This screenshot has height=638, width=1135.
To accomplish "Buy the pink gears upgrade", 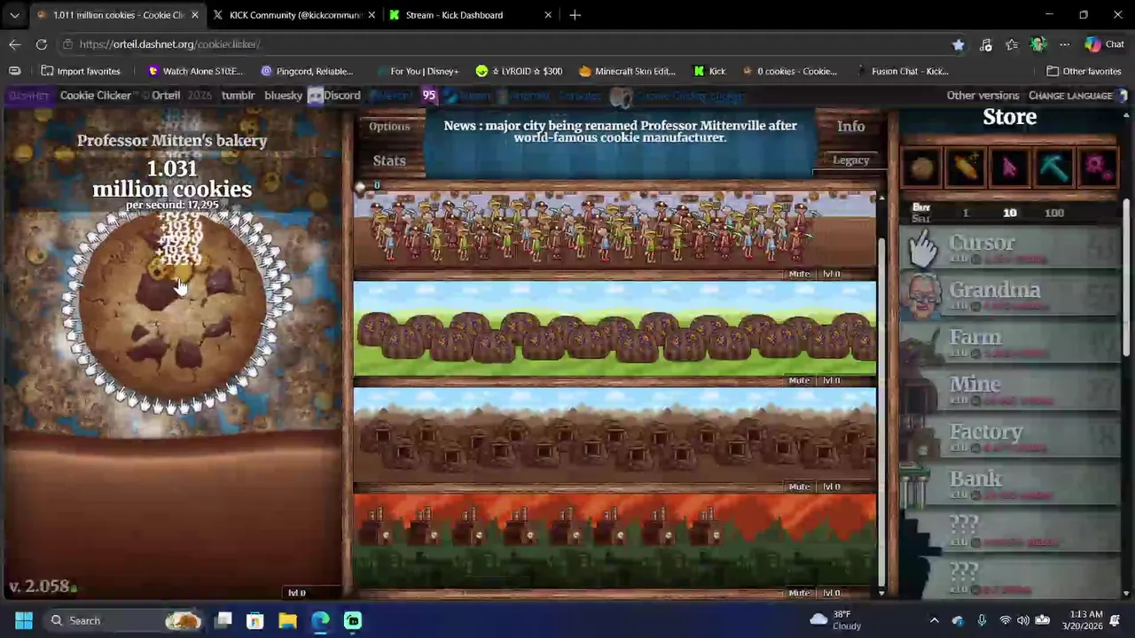I will pyautogui.click(x=1096, y=167).
